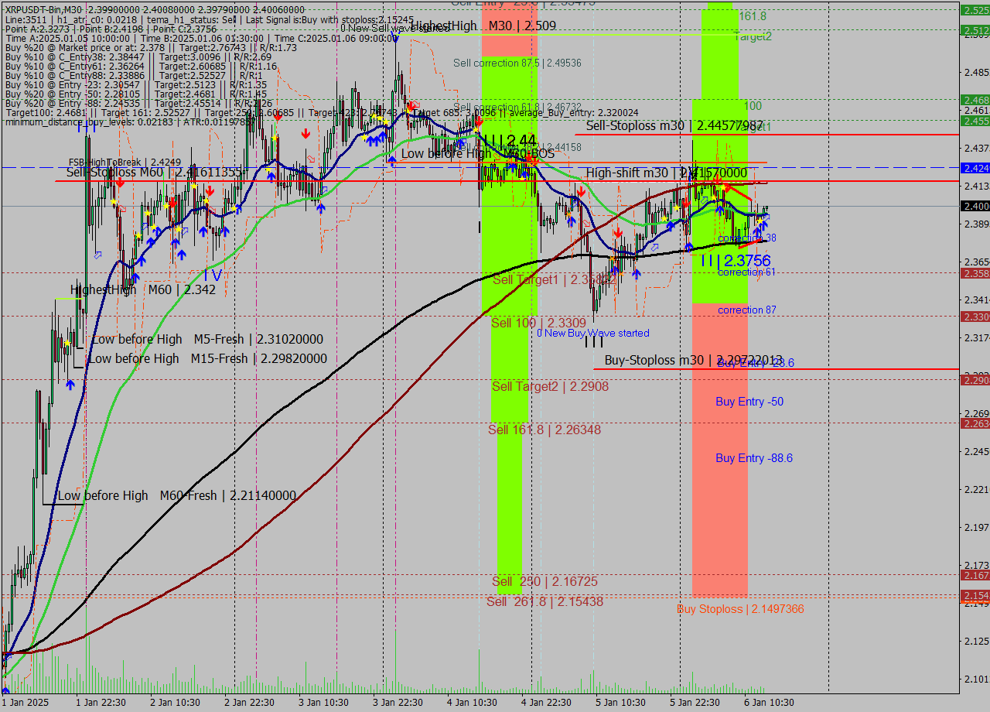990x712 pixels.
Task: Click the black 2.400 current price tag
Action: (x=975, y=206)
